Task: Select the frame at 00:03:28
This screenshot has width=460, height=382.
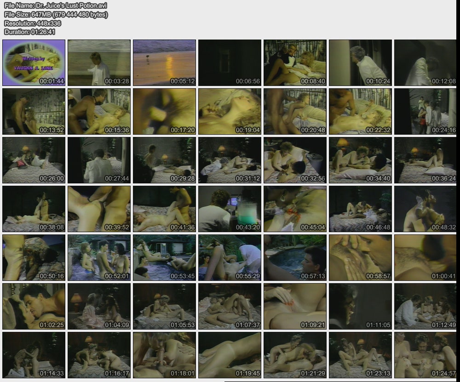Action: tap(99, 63)
